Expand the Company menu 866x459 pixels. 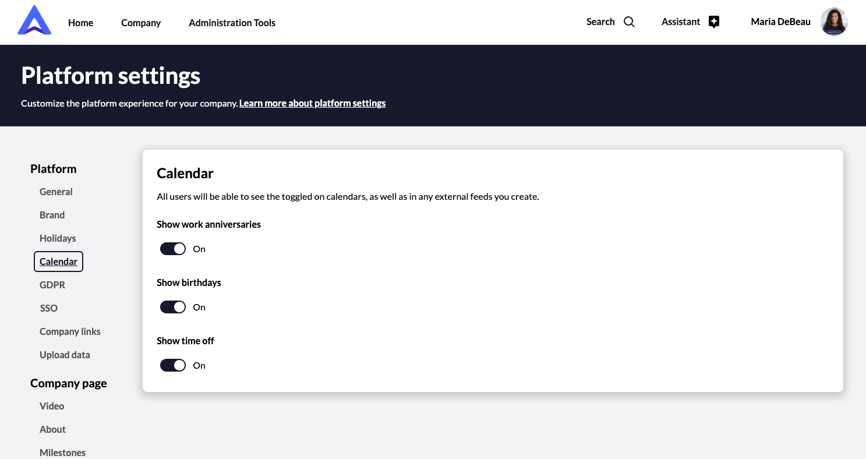point(141,23)
